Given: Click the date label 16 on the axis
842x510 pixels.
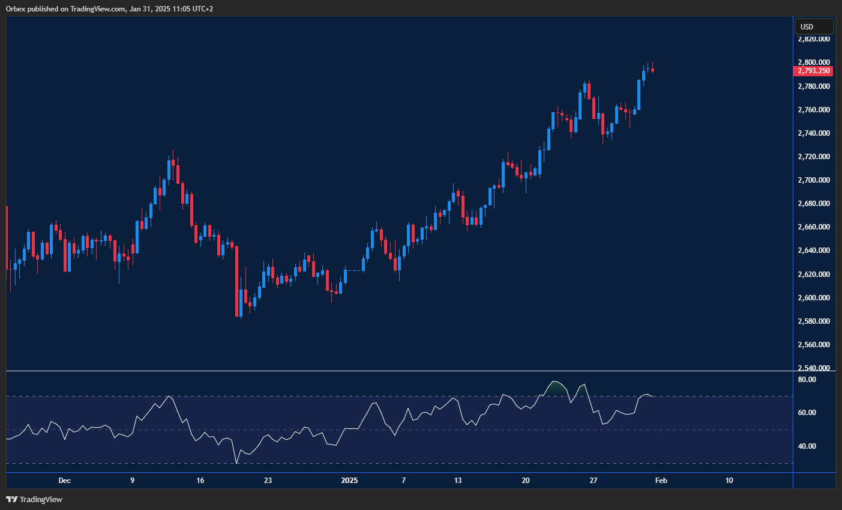Looking at the screenshot, I should click(x=199, y=481).
